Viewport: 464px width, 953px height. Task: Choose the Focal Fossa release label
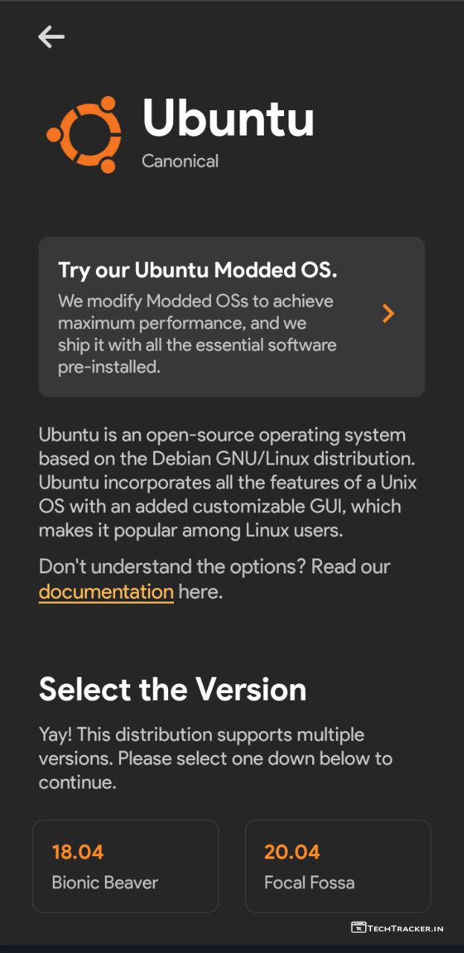[309, 883]
